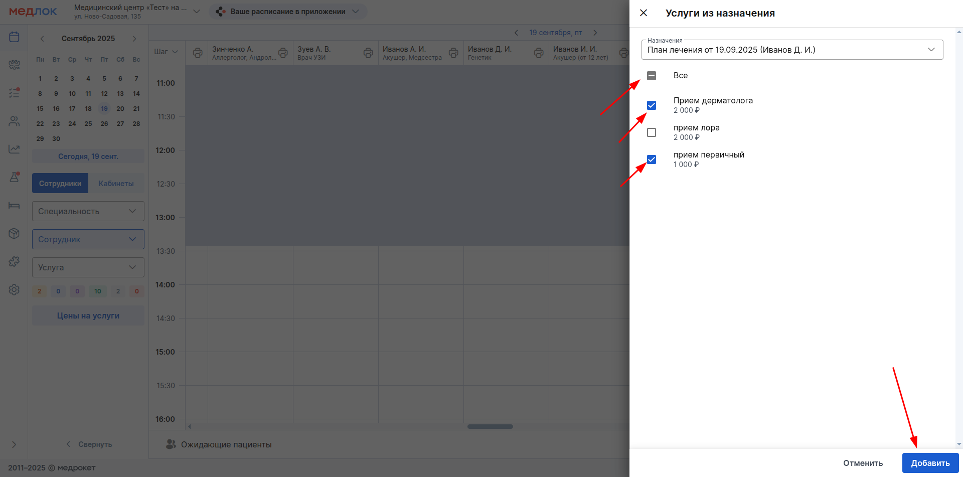This screenshot has height=477, width=963.
Task: Expand the Назначения treatment plan dropdown
Action: click(792, 50)
